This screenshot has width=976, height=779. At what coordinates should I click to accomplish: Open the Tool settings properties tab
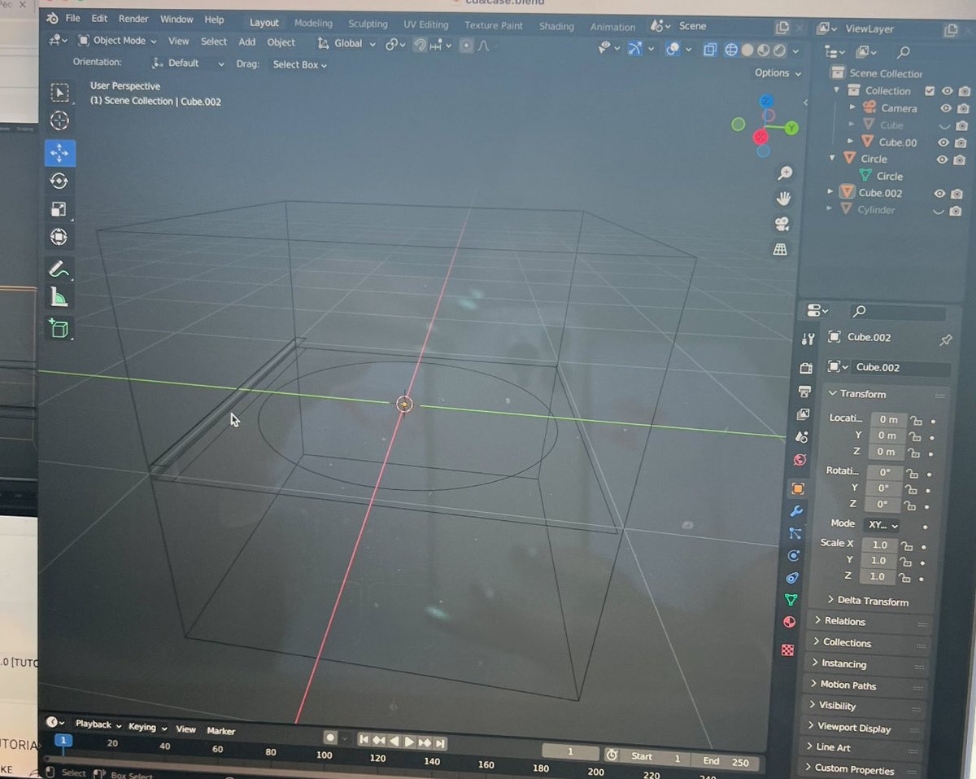pos(808,339)
